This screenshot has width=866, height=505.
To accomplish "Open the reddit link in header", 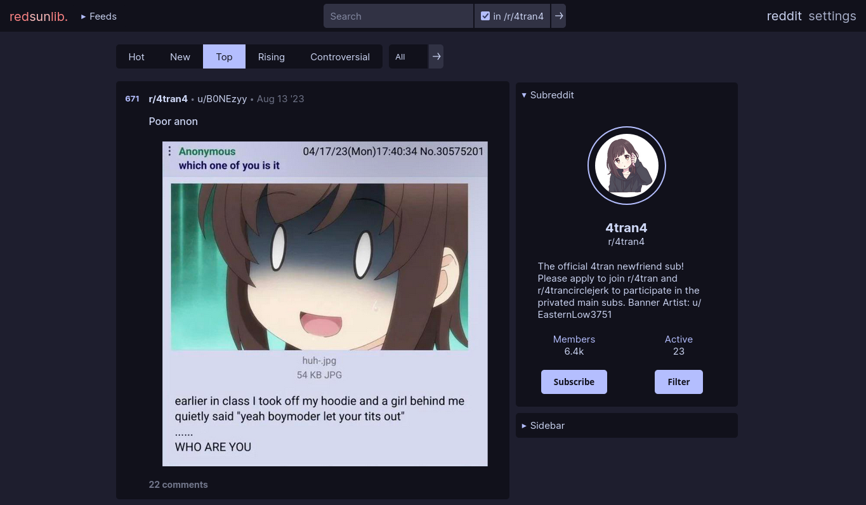I will point(784,16).
